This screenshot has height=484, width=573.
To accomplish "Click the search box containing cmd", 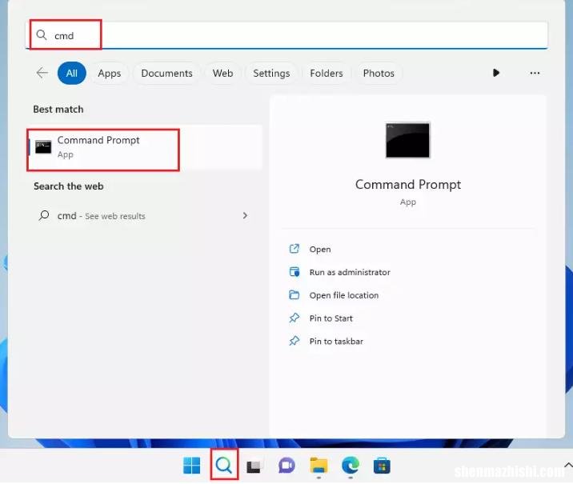I will pyautogui.click(x=286, y=35).
